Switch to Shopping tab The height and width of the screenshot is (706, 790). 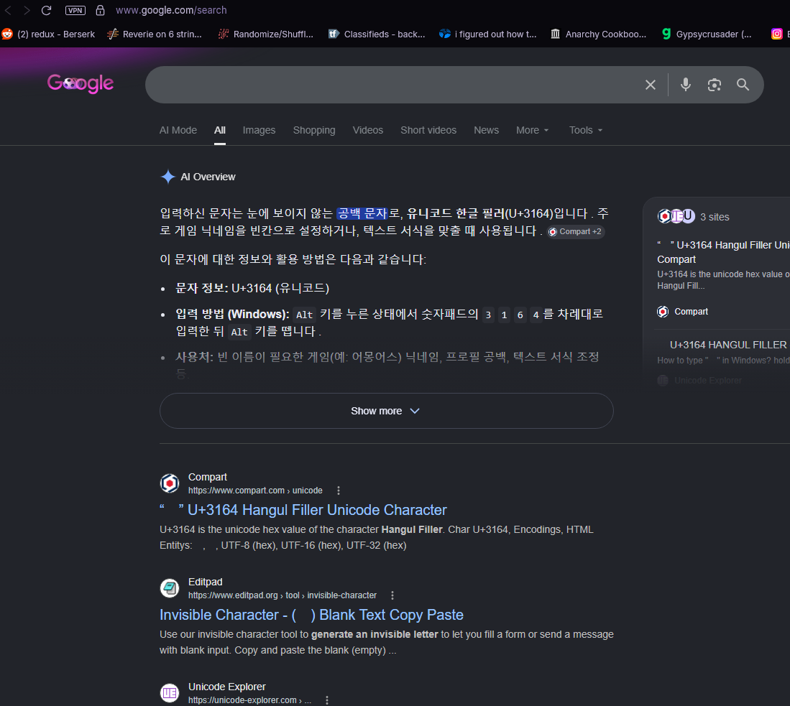[314, 130]
